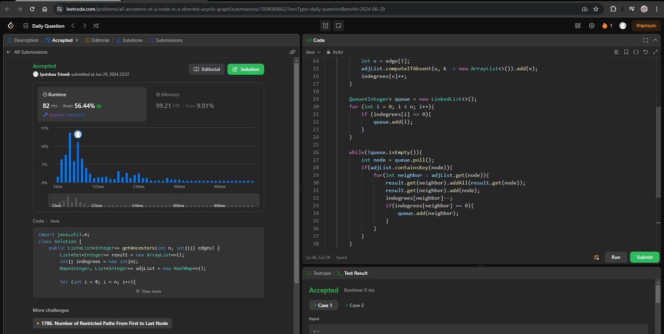Open the problem list panel icon
The height and width of the screenshot is (334, 664).
coord(26,25)
